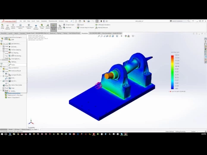Click the stress legend color bar
207x155 pixels.
[172, 72]
